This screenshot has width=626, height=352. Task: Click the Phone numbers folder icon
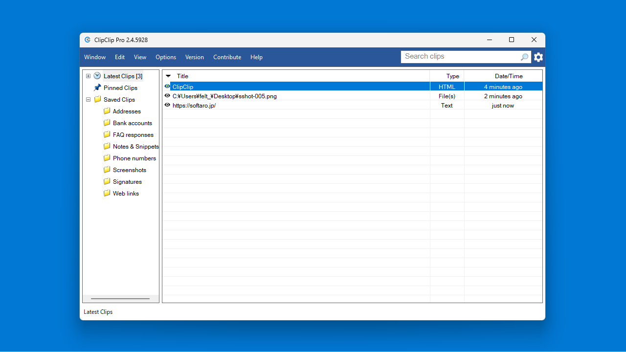pos(107,158)
